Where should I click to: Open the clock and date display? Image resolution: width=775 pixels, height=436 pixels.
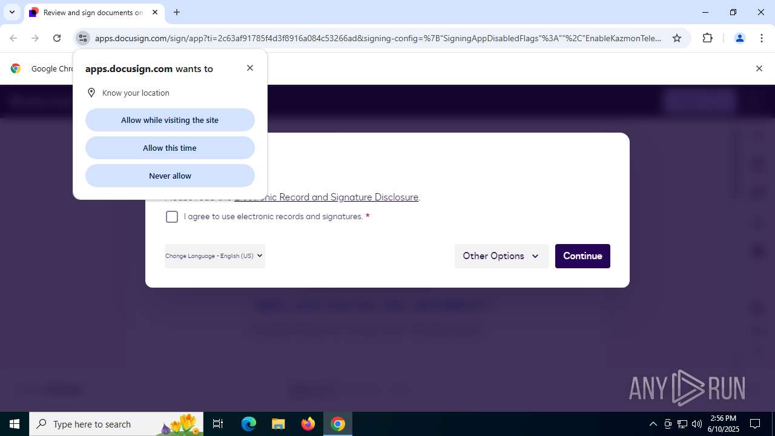724,424
